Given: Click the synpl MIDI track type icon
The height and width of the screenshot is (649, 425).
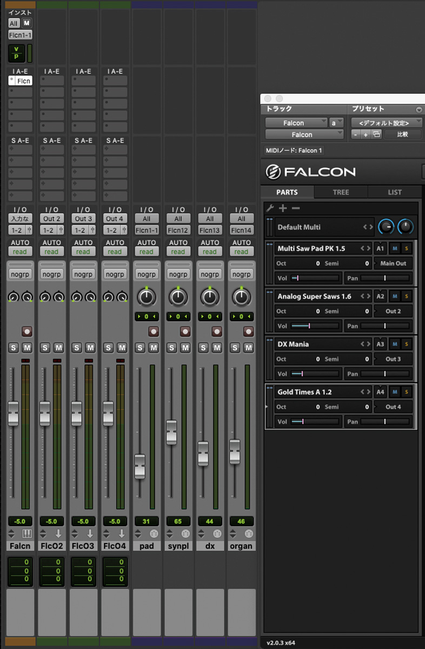Looking at the screenshot, I should (x=185, y=534).
